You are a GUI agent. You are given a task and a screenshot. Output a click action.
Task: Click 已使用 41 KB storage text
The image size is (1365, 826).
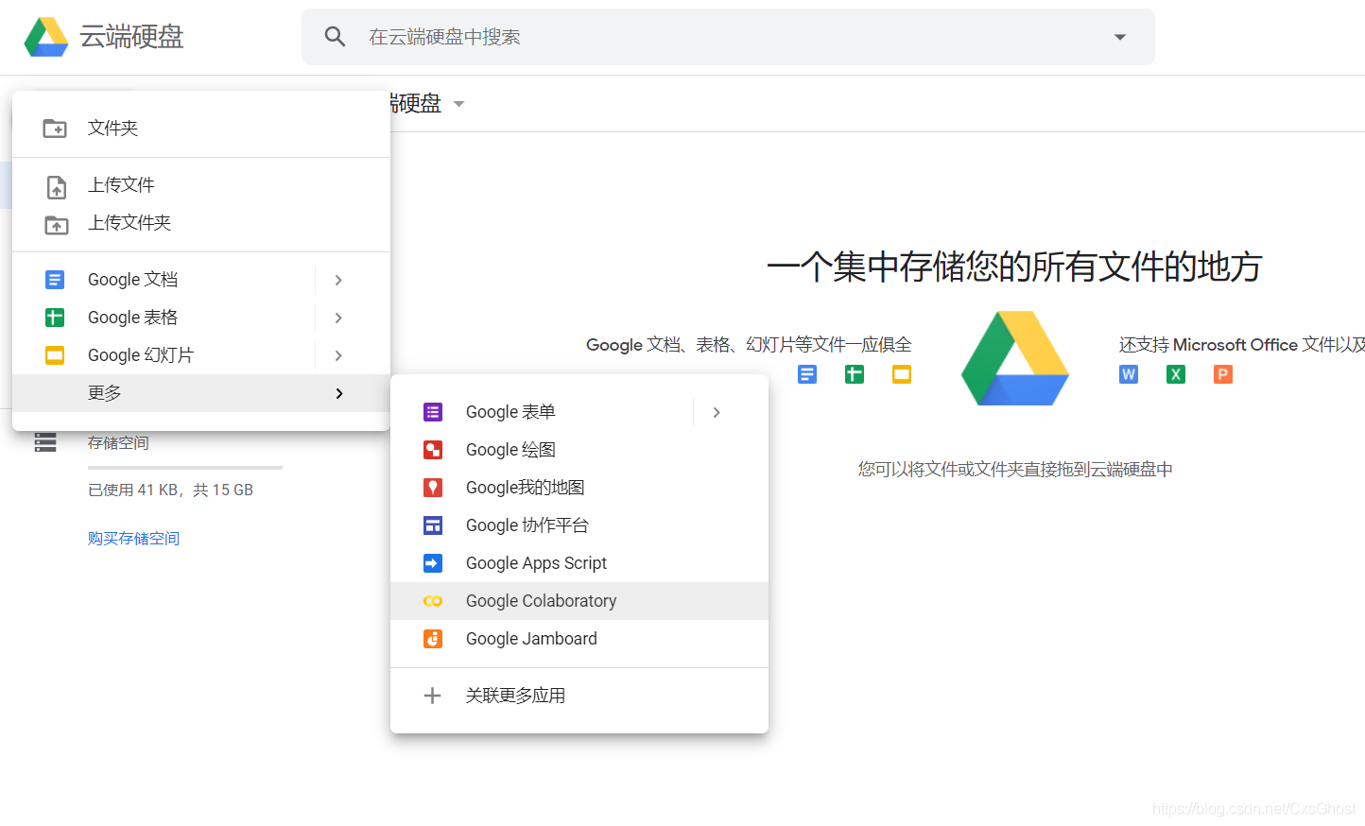pyautogui.click(x=170, y=490)
